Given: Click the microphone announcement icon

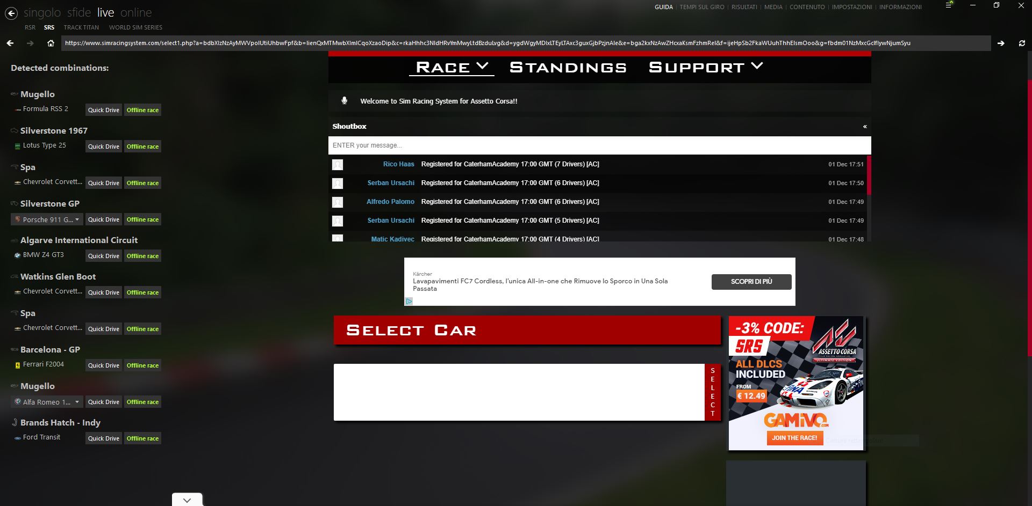Looking at the screenshot, I should (345, 101).
